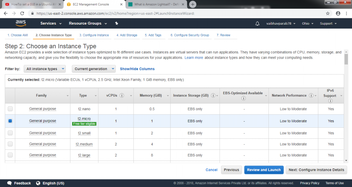Viewport: 352px width, 187px height.
Task: Open the notifications bell icon
Action: (257, 24)
